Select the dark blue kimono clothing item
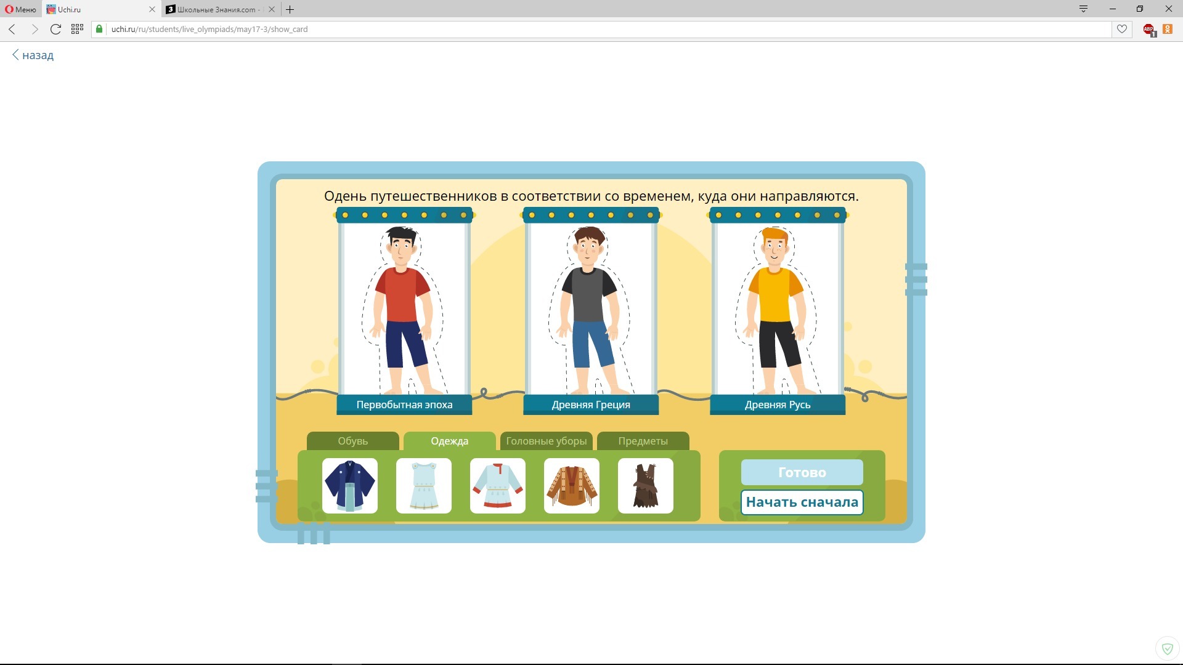1183x665 pixels. pos(349,486)
